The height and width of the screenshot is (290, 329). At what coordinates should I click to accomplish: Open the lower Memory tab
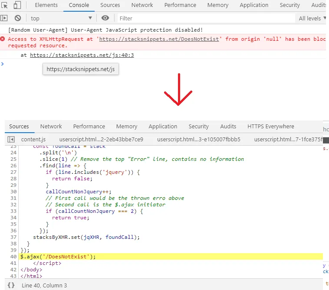pyautogui.click(x=127, y=126)
